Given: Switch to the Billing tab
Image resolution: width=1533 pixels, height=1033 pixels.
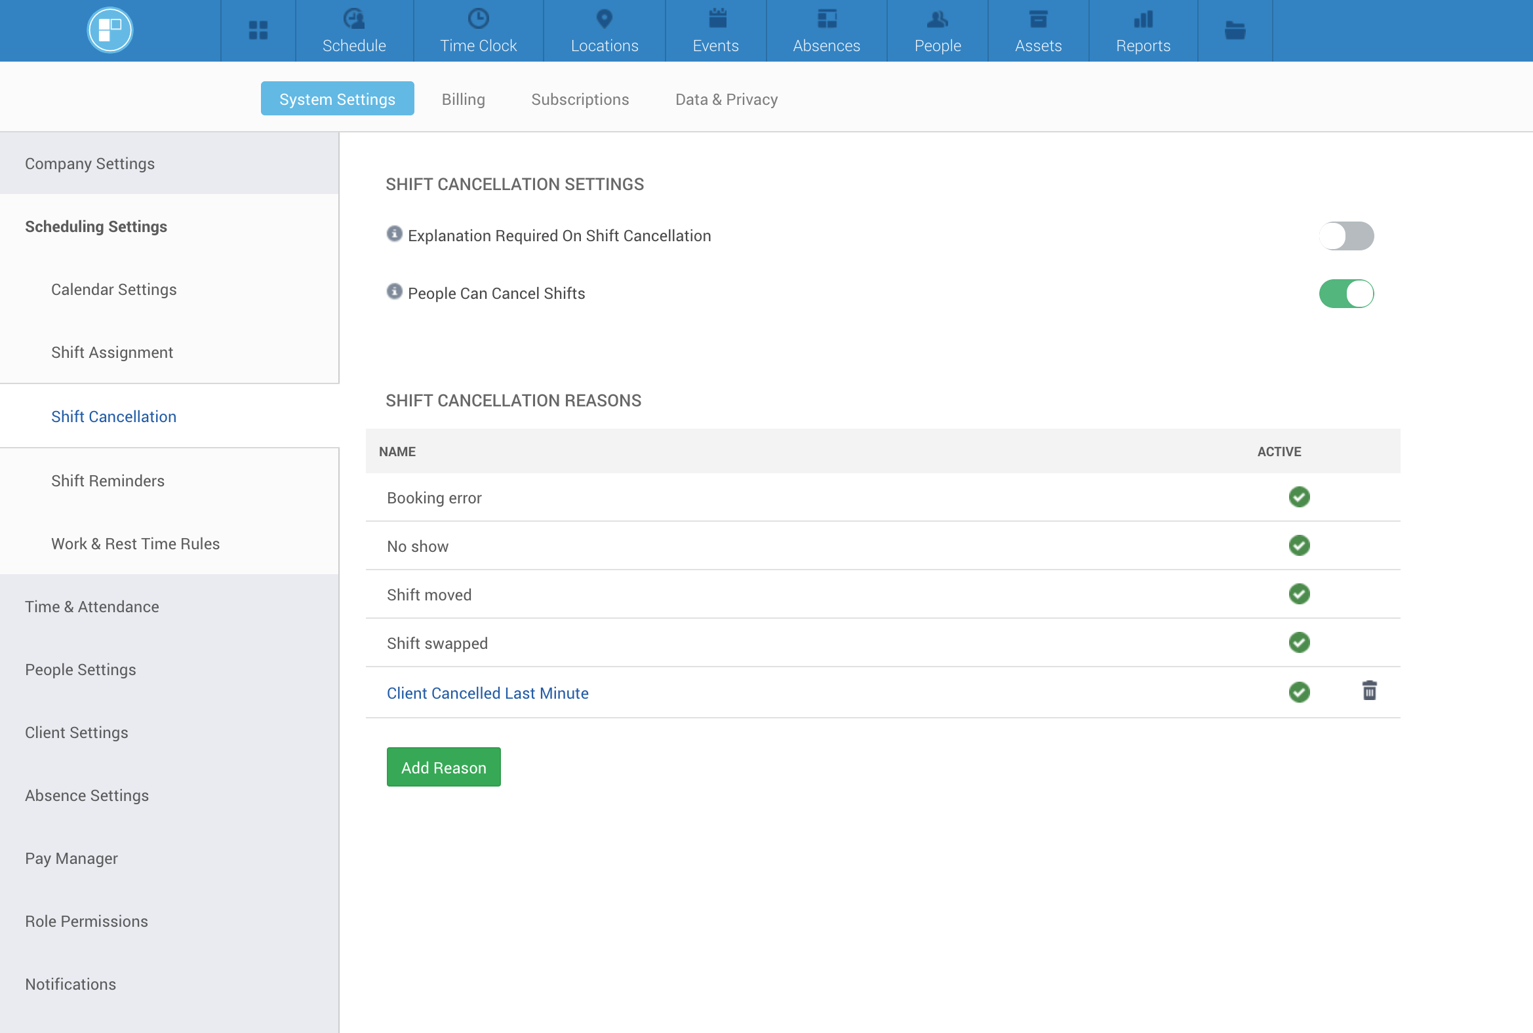Looking at the screenshot, I should click(463, 100).
